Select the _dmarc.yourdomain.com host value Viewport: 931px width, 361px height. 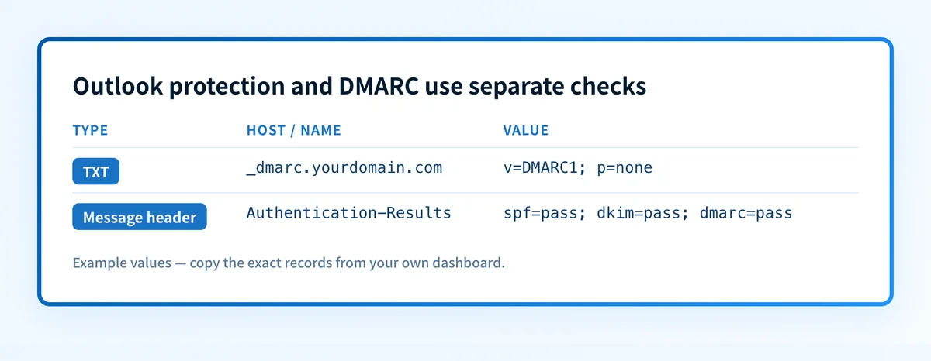tap(344, 167)
